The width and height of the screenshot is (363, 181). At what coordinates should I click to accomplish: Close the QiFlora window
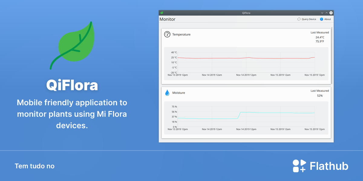pos(331,13)
